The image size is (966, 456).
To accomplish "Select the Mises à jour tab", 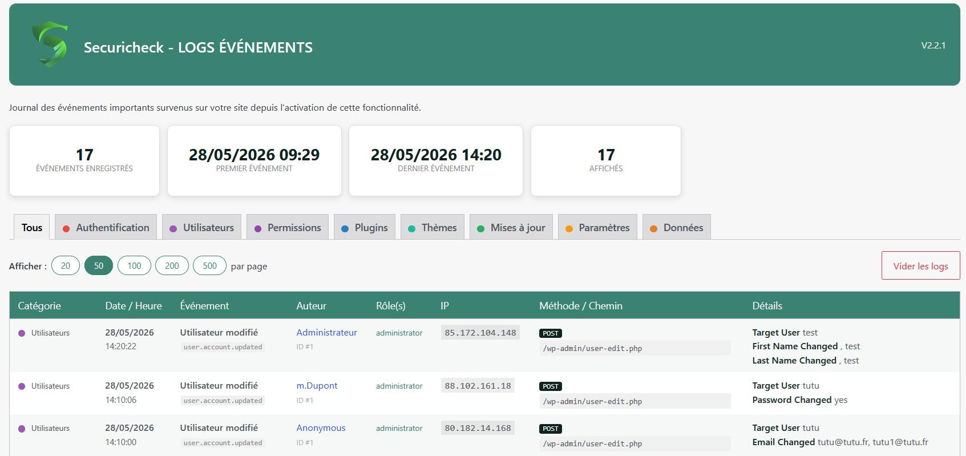I will (x=511, y=227).
